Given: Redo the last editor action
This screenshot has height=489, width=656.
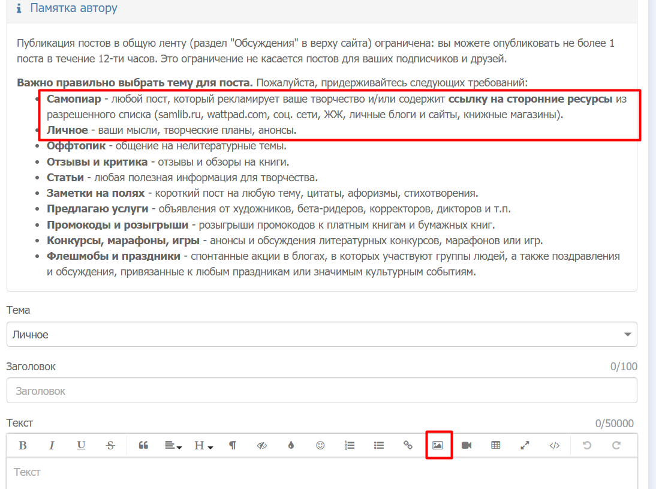Looking at the screenshot, I should click(616, 445).
